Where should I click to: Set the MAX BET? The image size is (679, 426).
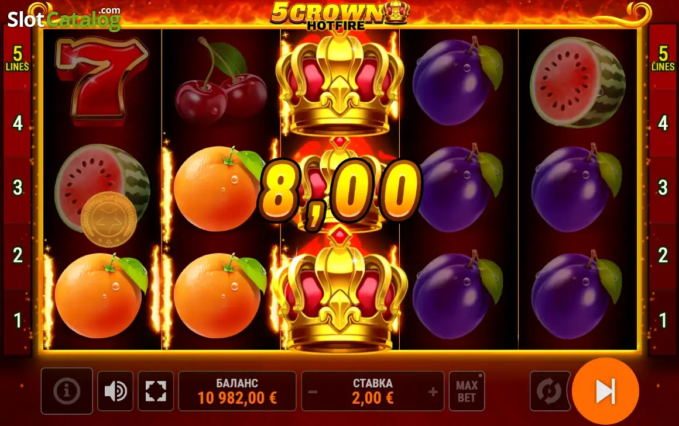tap(467, 391)
